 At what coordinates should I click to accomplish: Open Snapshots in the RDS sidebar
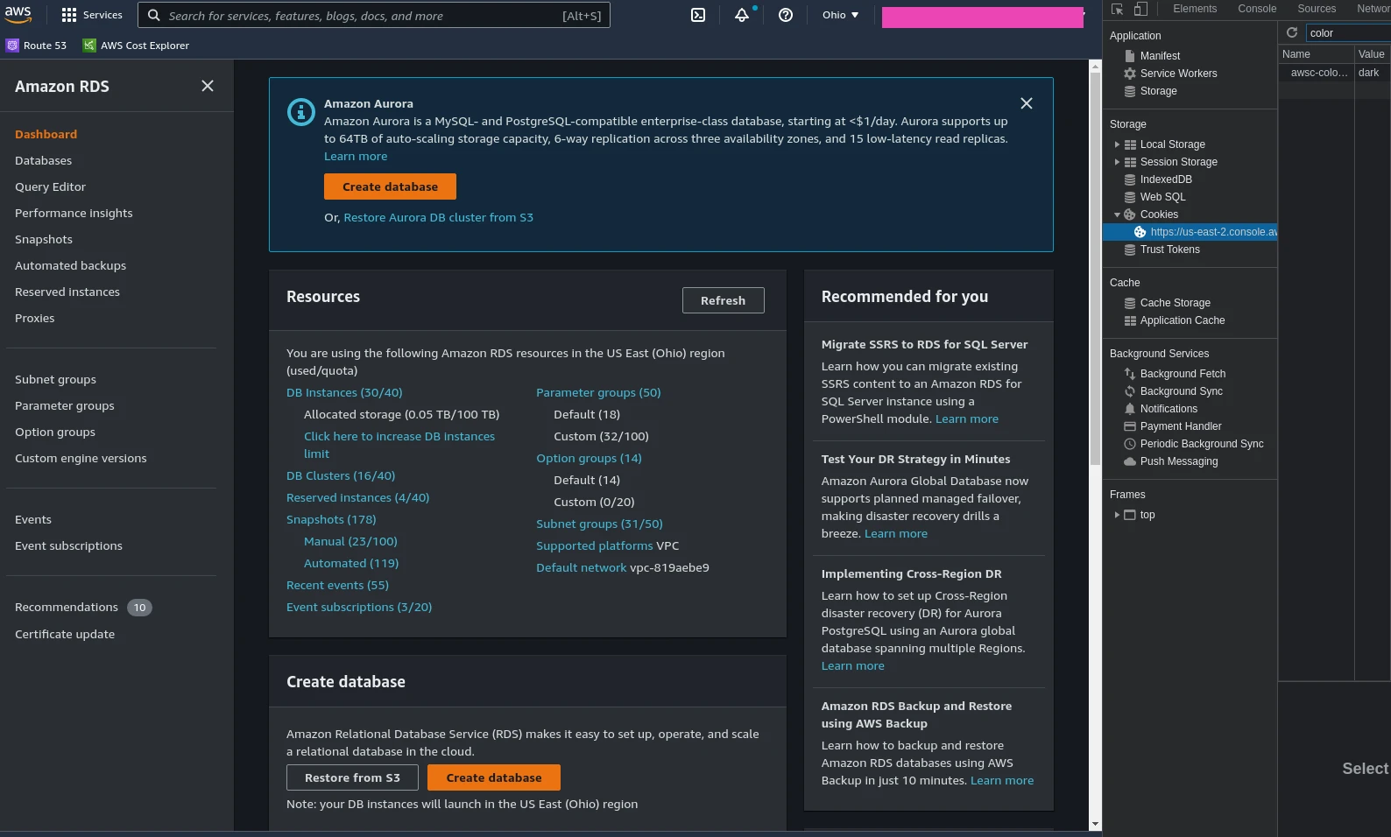(x=44, y=240)
